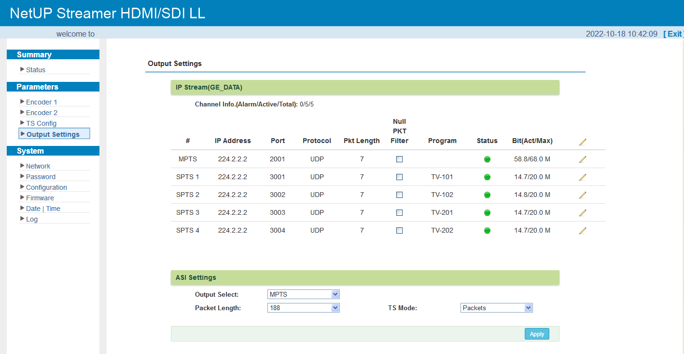Image resolution: width=684 pixels, height=354 pixels.
Task: Click the SPTS 2 row label
Action: [188, 195]
